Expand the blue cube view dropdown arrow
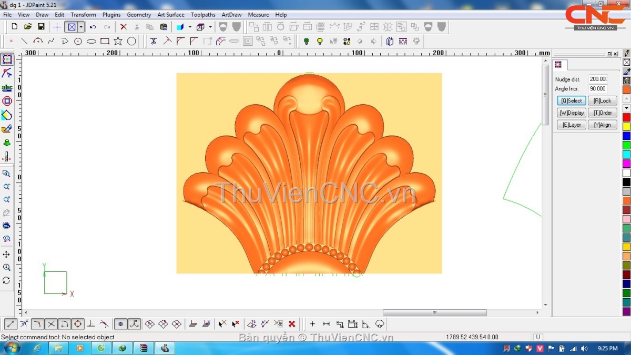631x355 pixels. click(x=190, y=27)
